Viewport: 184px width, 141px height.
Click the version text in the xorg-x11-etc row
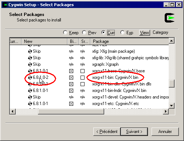tap(40, 104)
